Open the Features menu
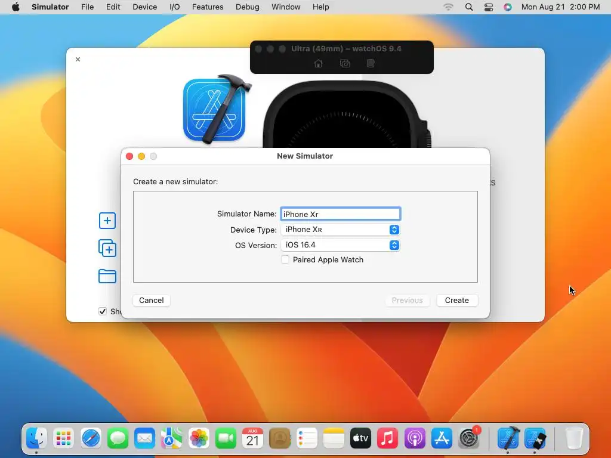The height and width of the screenshot is (458, 611). pos(208,7)
